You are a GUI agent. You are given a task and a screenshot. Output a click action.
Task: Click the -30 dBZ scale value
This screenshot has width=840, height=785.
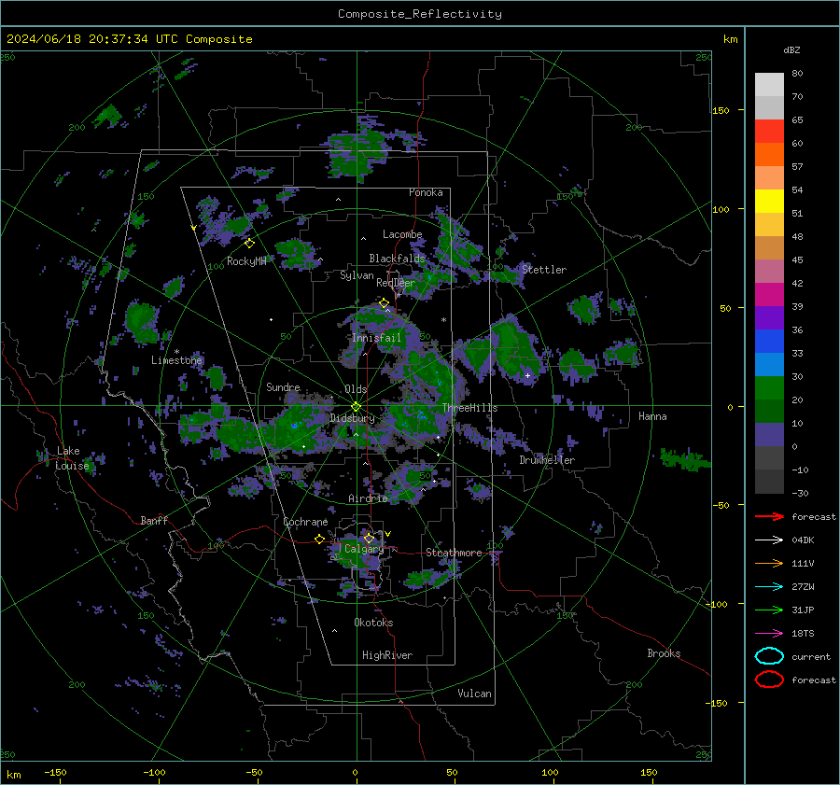click(x=800, y=493)
